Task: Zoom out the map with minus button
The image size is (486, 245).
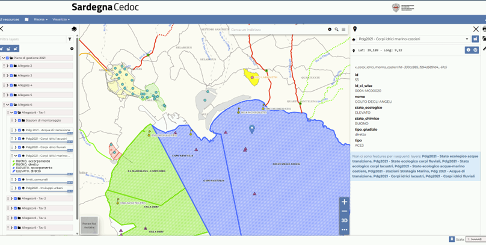Action: 344,211
